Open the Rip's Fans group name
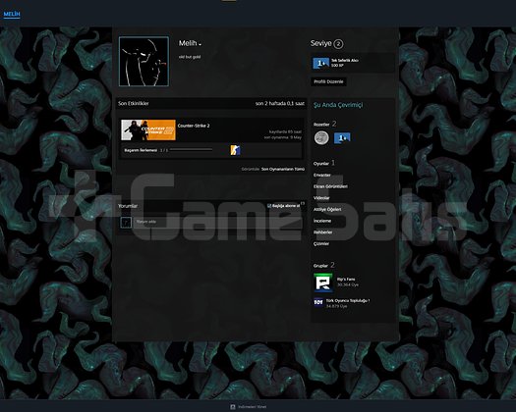The height and width of the screenshot is (412, 516). pos(346,280)
